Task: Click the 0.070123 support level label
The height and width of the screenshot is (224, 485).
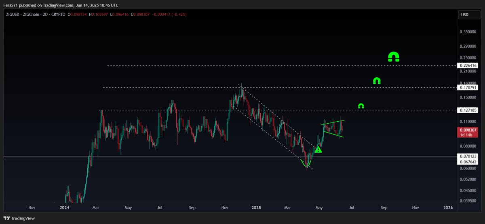Action: coord(468,156)
